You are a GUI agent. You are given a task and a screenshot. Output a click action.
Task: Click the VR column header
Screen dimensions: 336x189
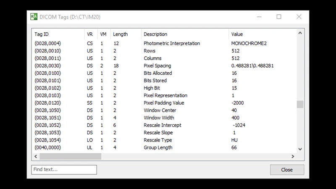pos(90,34)
